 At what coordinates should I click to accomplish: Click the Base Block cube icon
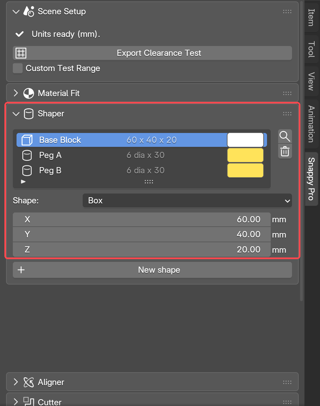[27, 140]
